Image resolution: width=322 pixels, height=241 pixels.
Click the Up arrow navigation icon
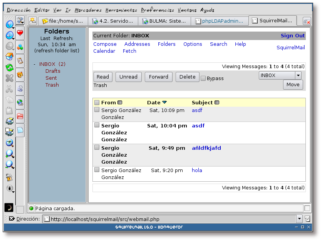(9, 24)
